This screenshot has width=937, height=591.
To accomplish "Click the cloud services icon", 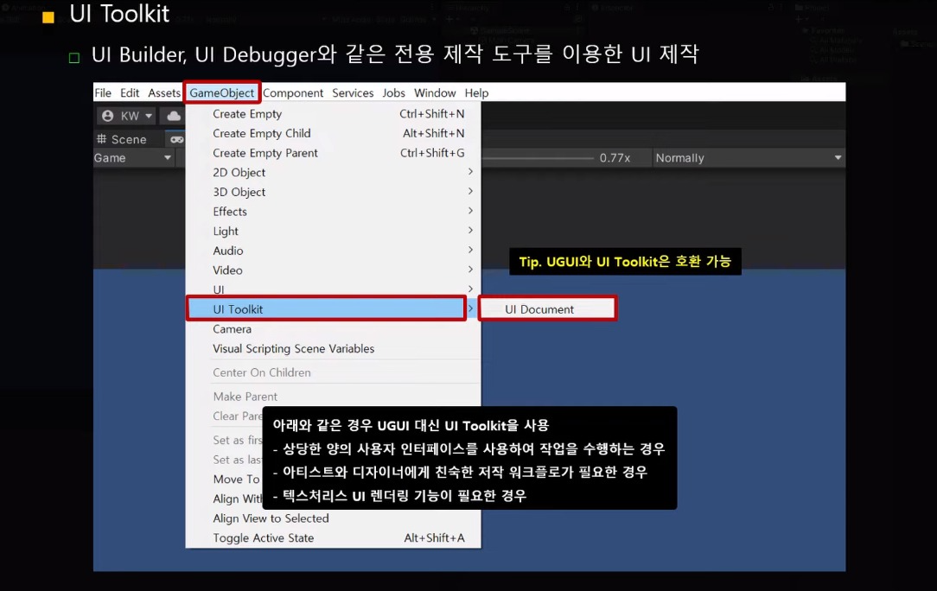I will (173, 116).
